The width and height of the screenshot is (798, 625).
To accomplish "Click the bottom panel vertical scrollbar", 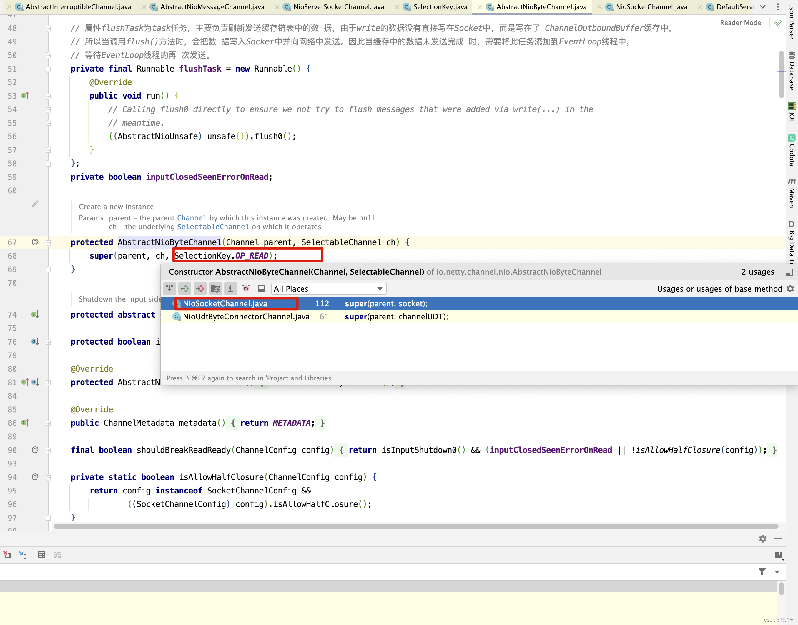I will [x=781, y=589].
